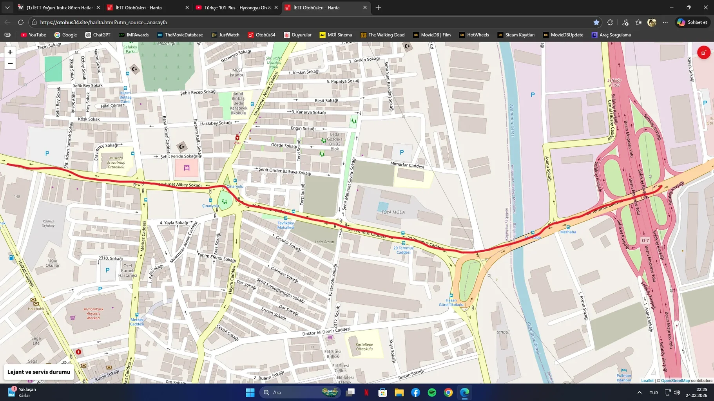Reload the current page
The width and height of the screenshot is (714, 401).
click(21, 22)
